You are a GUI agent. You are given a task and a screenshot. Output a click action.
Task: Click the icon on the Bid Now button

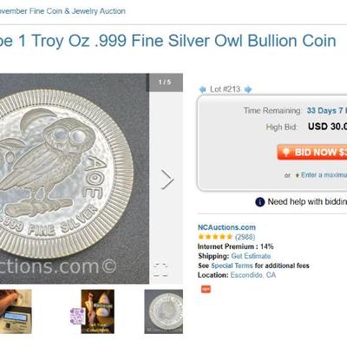point(285,153)
